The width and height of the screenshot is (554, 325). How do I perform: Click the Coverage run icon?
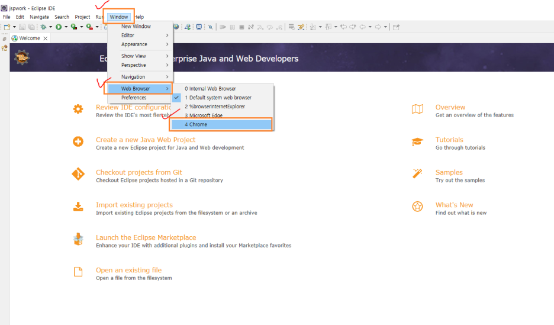pos(74,27)
